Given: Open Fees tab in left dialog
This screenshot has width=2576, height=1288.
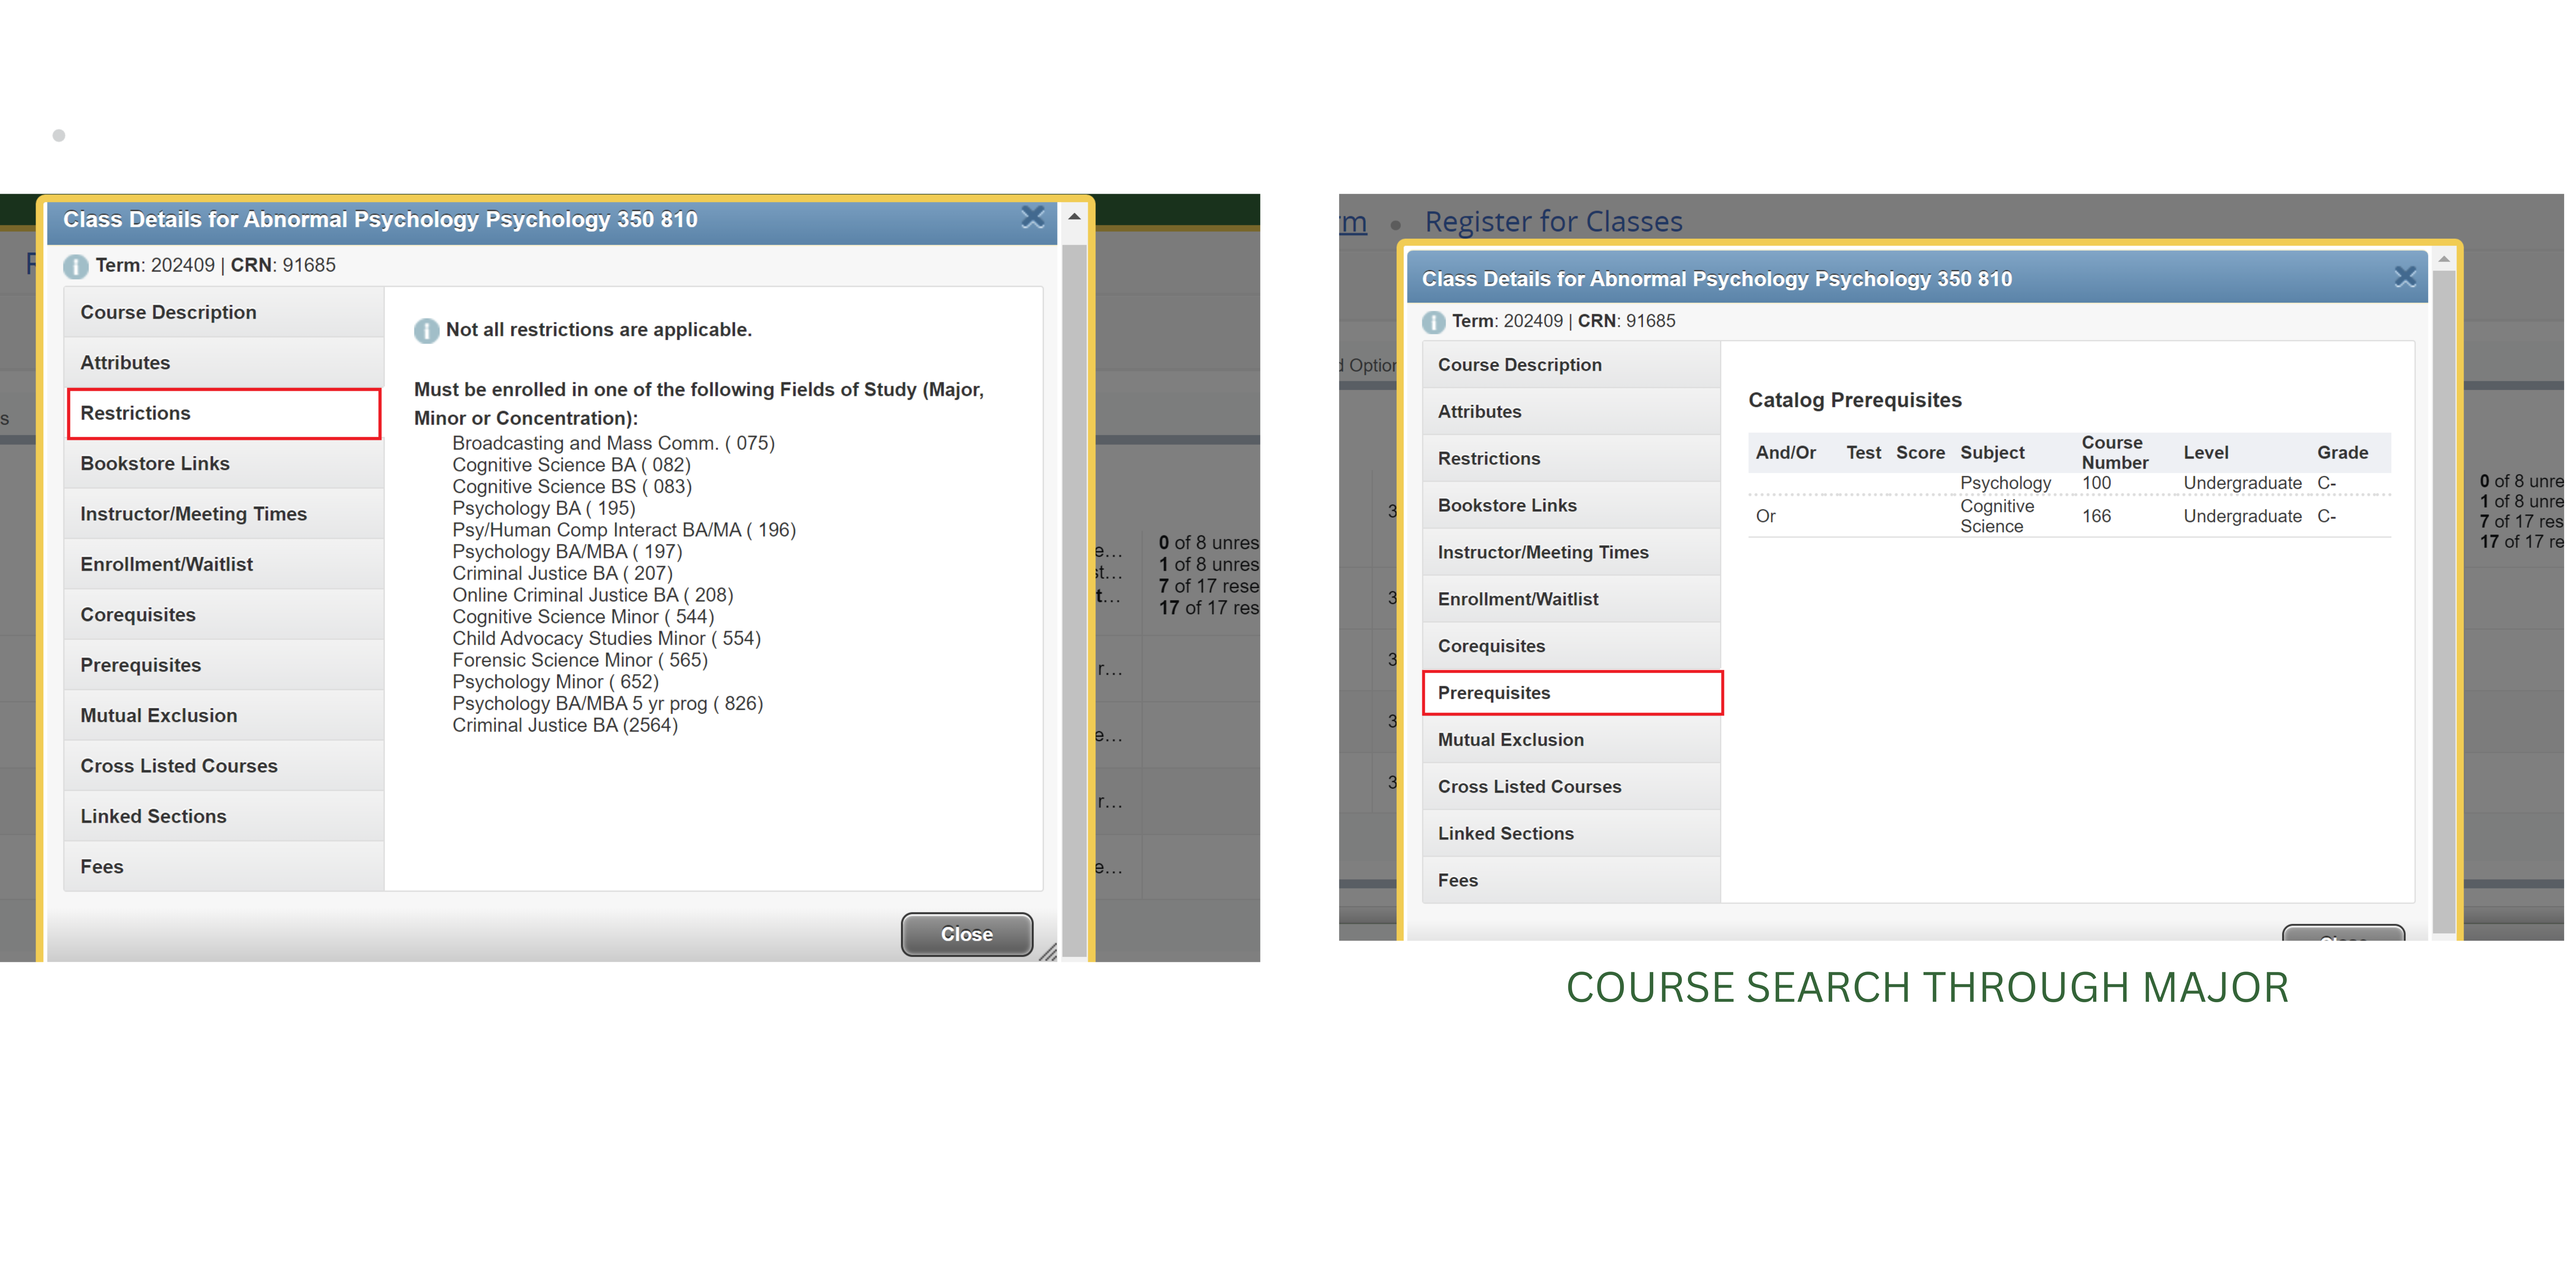Looking at the screenshot, I should click(224, 867).
